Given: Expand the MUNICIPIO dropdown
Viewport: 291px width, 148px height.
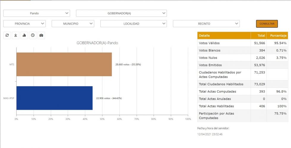Looking at the screenshot, I should [73, 24].
